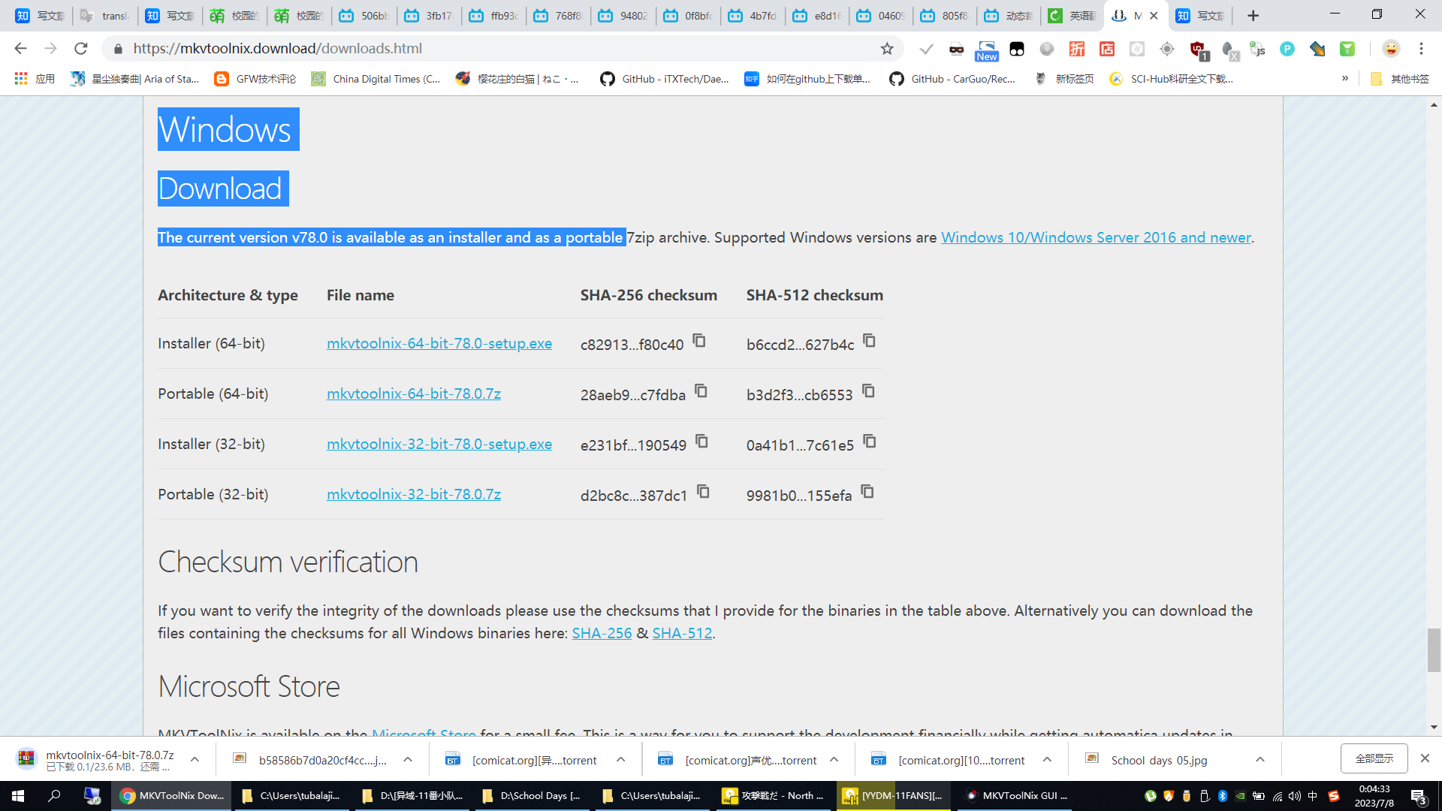
Task: Expand options for b58586b7d0a20cf4cc download
Action: [x=408, y=760]
